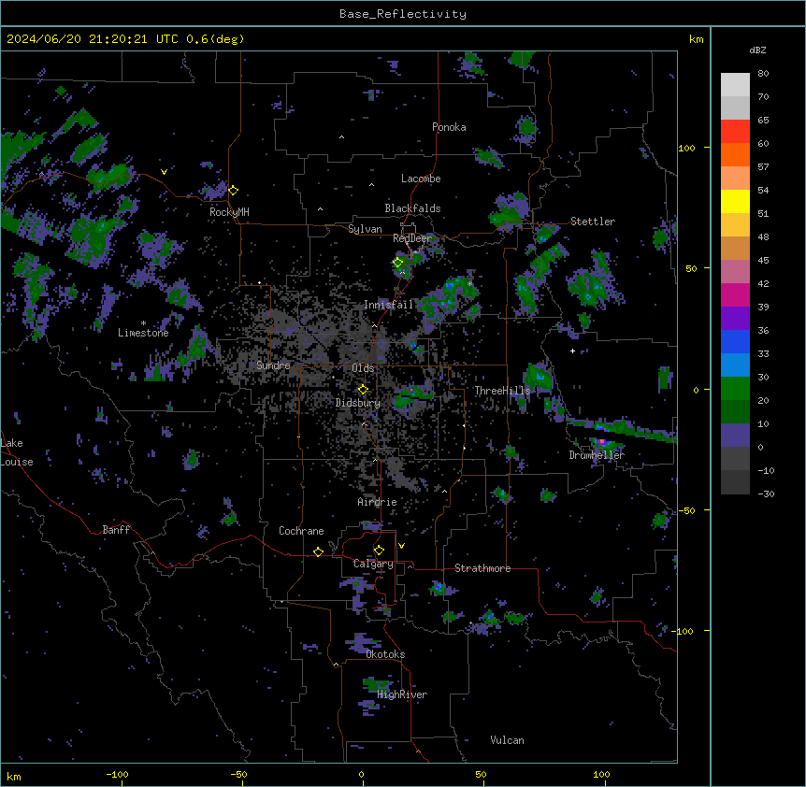Viewport: 806px width, 787px height.
Task: Click the RedDeer city label
Action: coord(412,238)
